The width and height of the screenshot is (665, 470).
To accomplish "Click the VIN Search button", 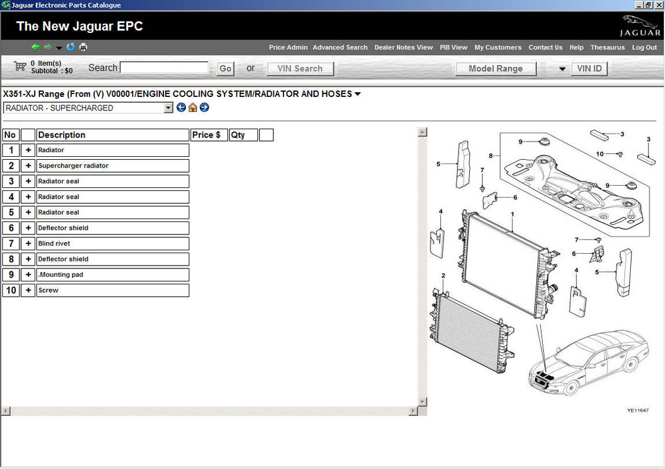I will coord(300,69).
